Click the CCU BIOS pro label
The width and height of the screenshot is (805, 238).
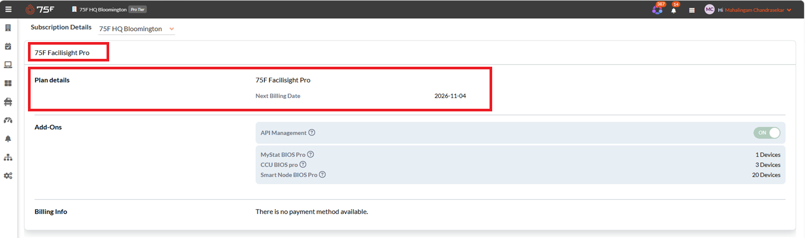click(280, 165)
